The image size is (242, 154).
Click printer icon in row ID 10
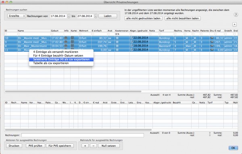pos(212,38)
